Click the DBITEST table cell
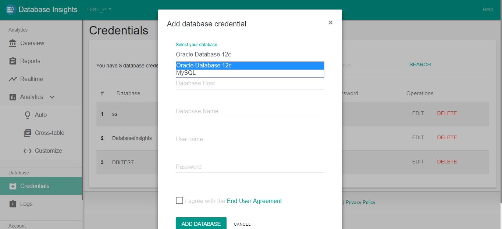Image resolution: width=502 pixels, height=229 pixels. (x=123, y=162)
